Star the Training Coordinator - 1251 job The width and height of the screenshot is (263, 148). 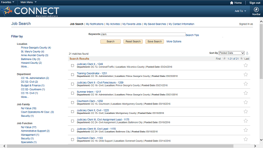tap(246, 74)
